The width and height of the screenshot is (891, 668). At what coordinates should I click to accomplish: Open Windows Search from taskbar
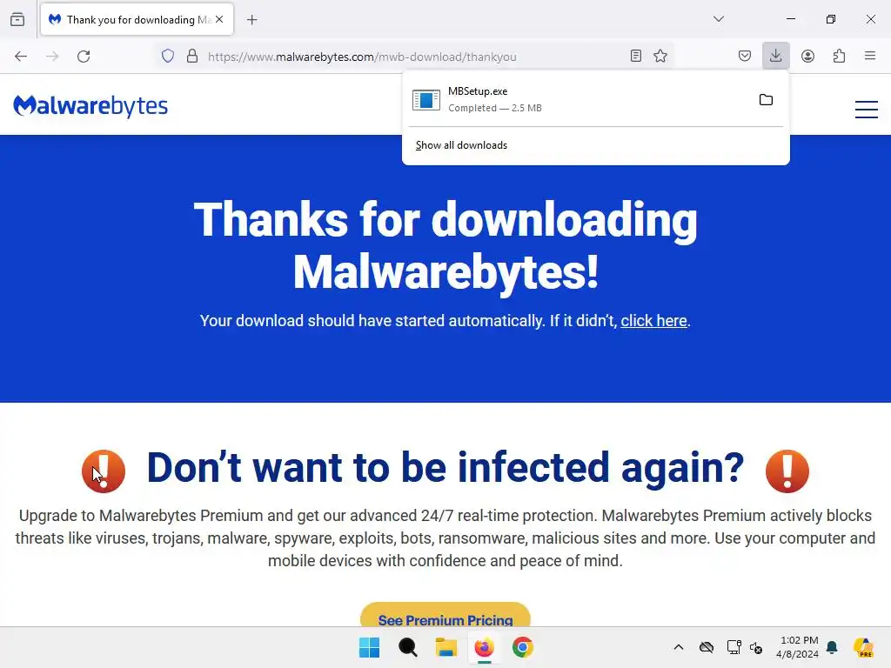click(x=407, y=647)
